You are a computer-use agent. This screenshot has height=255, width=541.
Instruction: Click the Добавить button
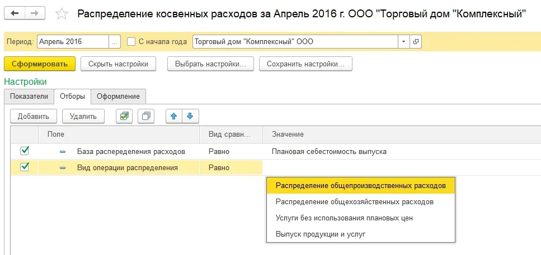pyautogui.click(x=34, y=116)
